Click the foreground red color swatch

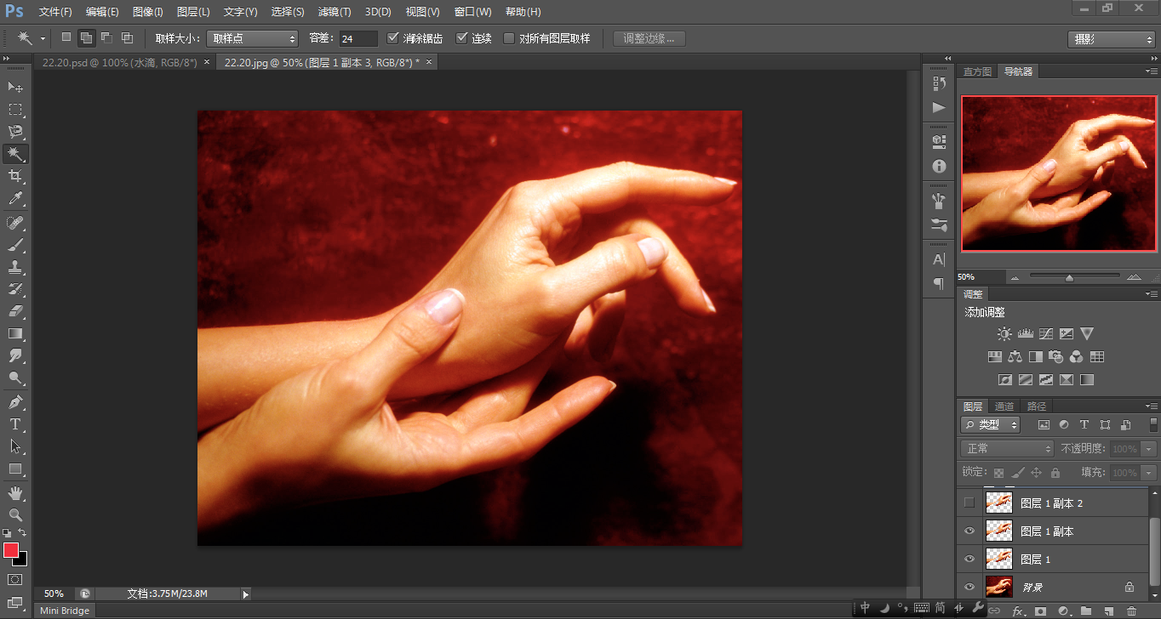pyautogui.click(x=11, y=550)
